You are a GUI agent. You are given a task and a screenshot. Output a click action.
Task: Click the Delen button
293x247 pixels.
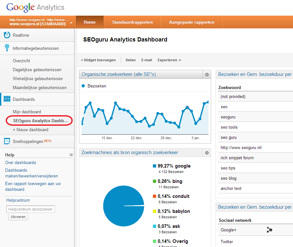coord(131,60)
